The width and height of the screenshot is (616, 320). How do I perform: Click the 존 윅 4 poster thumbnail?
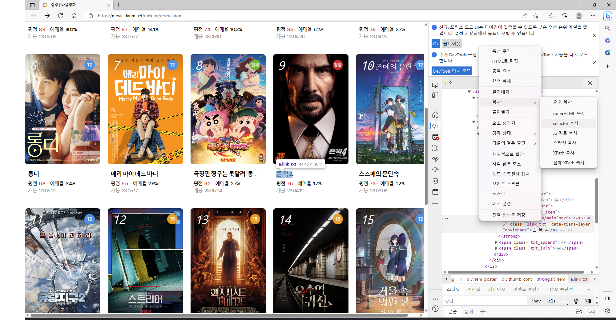(x=311, y=109)
